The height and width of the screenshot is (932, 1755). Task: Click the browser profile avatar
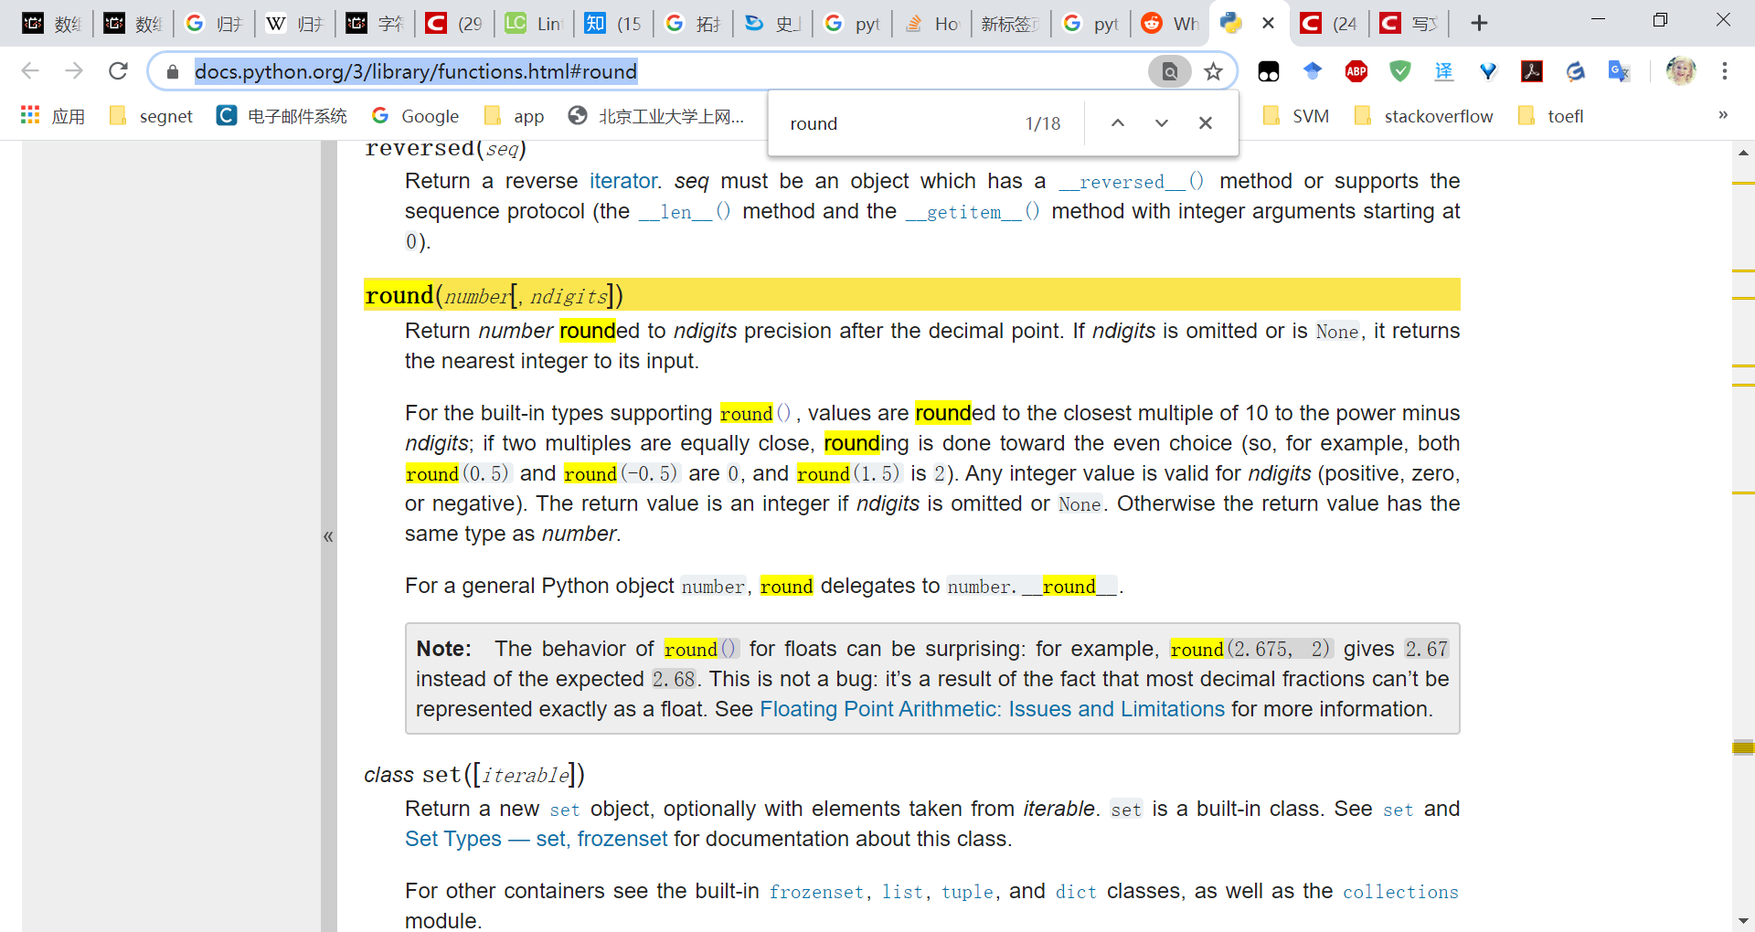point(1680,70)
